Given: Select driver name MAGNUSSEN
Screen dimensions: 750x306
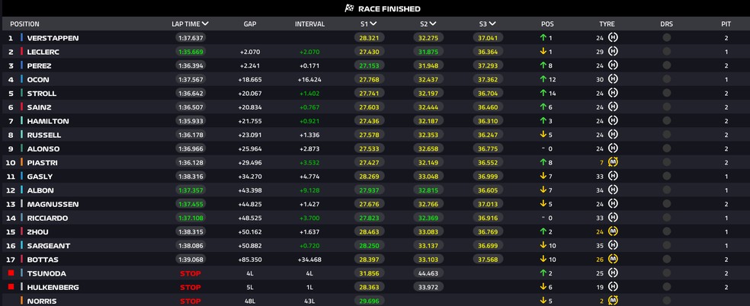Looking at the screenshot, I should 53,204.
